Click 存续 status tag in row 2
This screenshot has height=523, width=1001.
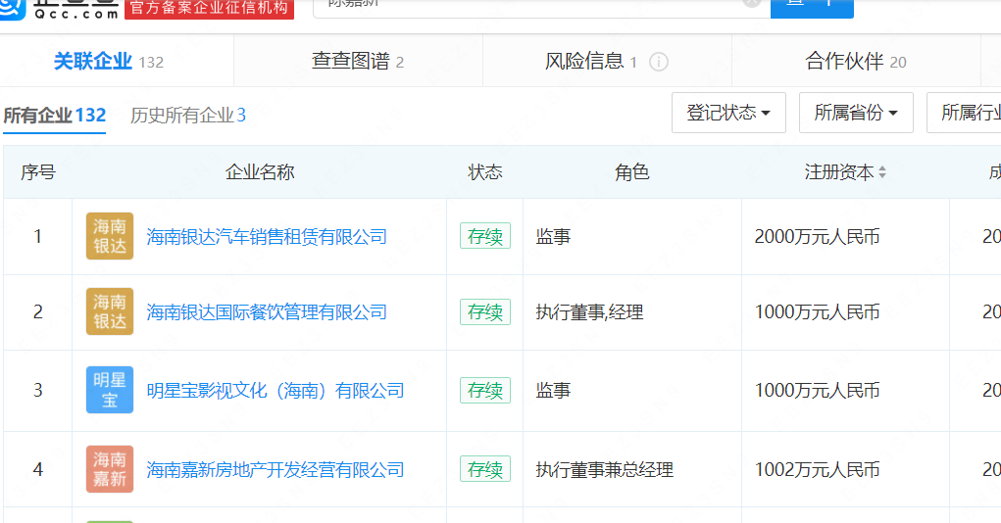(x=485, y=311)
